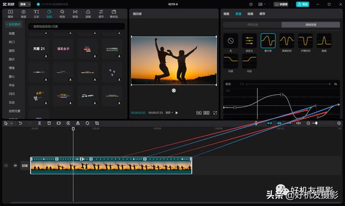Click the split clip tool icon
This screenshot has width=345, height=206.
pos(39,123)
